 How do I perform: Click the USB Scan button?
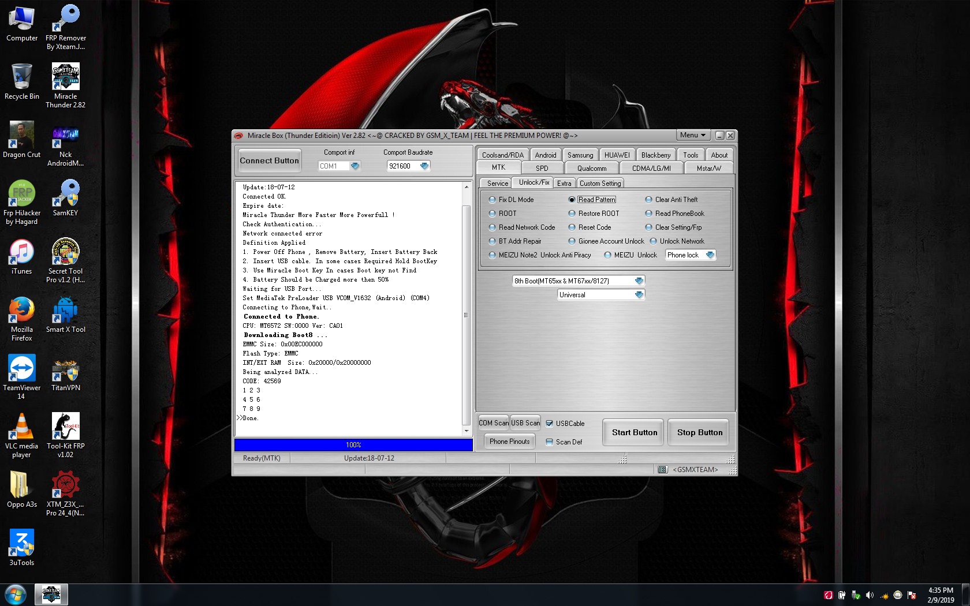(525, 423)
